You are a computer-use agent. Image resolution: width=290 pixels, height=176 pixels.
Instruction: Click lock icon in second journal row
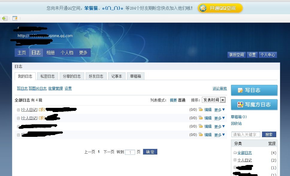(201, 117)
